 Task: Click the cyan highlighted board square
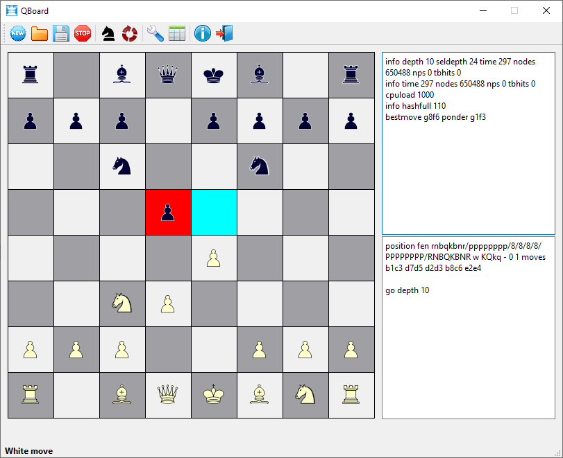pyautogui.click(x=214, y=212)
